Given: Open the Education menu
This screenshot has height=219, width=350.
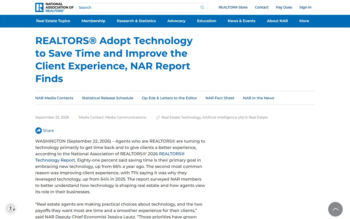Looking at the screenshot, I should pos(206,21).
